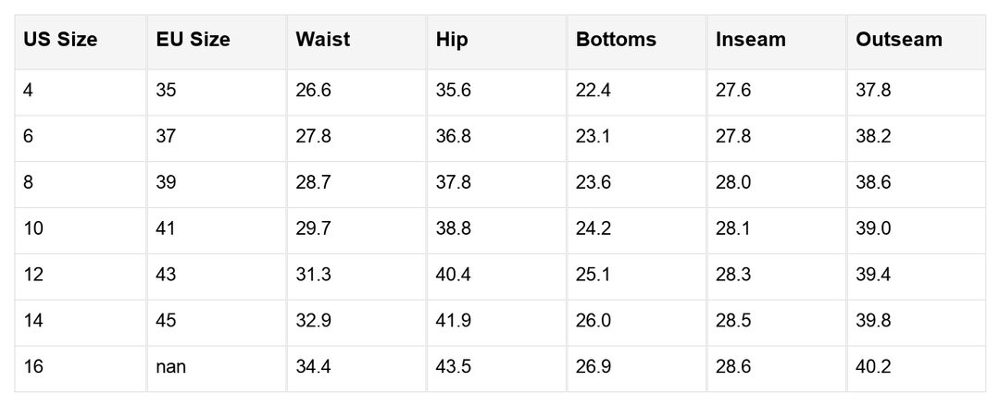Select hip value 38.8
This screenshot has width=1000, height=406.
tap(454, 228)
